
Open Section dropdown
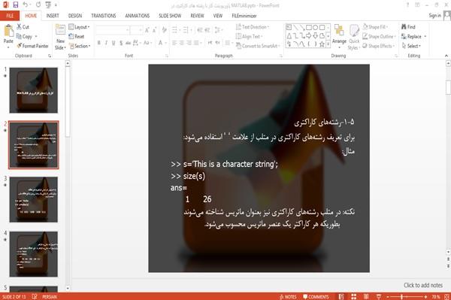[x=80, y=46]
